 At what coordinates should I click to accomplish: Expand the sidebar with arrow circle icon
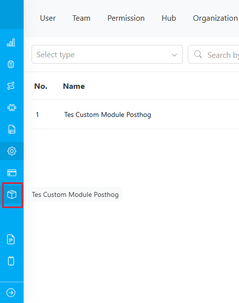coord(11,293)
